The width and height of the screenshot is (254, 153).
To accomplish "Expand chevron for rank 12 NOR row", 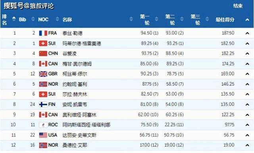I will click(247, 145).
